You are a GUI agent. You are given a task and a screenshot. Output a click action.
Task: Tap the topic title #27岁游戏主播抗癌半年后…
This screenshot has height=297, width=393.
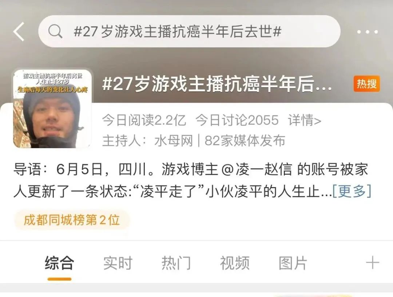coord(217,84)
